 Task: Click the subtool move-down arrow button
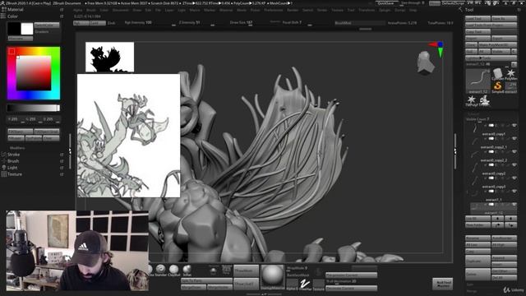point(510,218)
